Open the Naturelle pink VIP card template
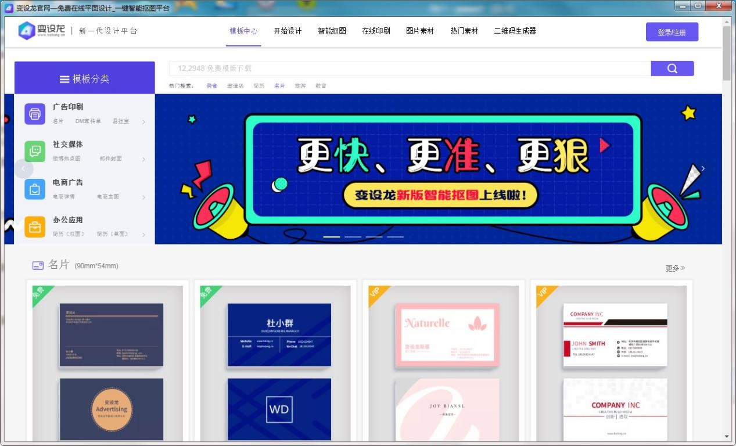The image size is (736, 446). pos(444,363)
